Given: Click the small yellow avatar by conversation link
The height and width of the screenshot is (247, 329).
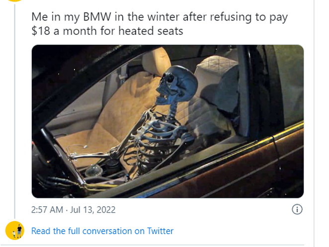Looking at the screenshot, I should [15, 231].
